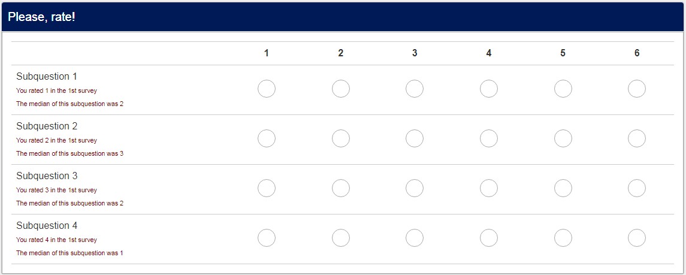This screenshot has width=686, height=275.
Task: Select rating 2 for Subquestion 4
Action: (x=341, y=238)
